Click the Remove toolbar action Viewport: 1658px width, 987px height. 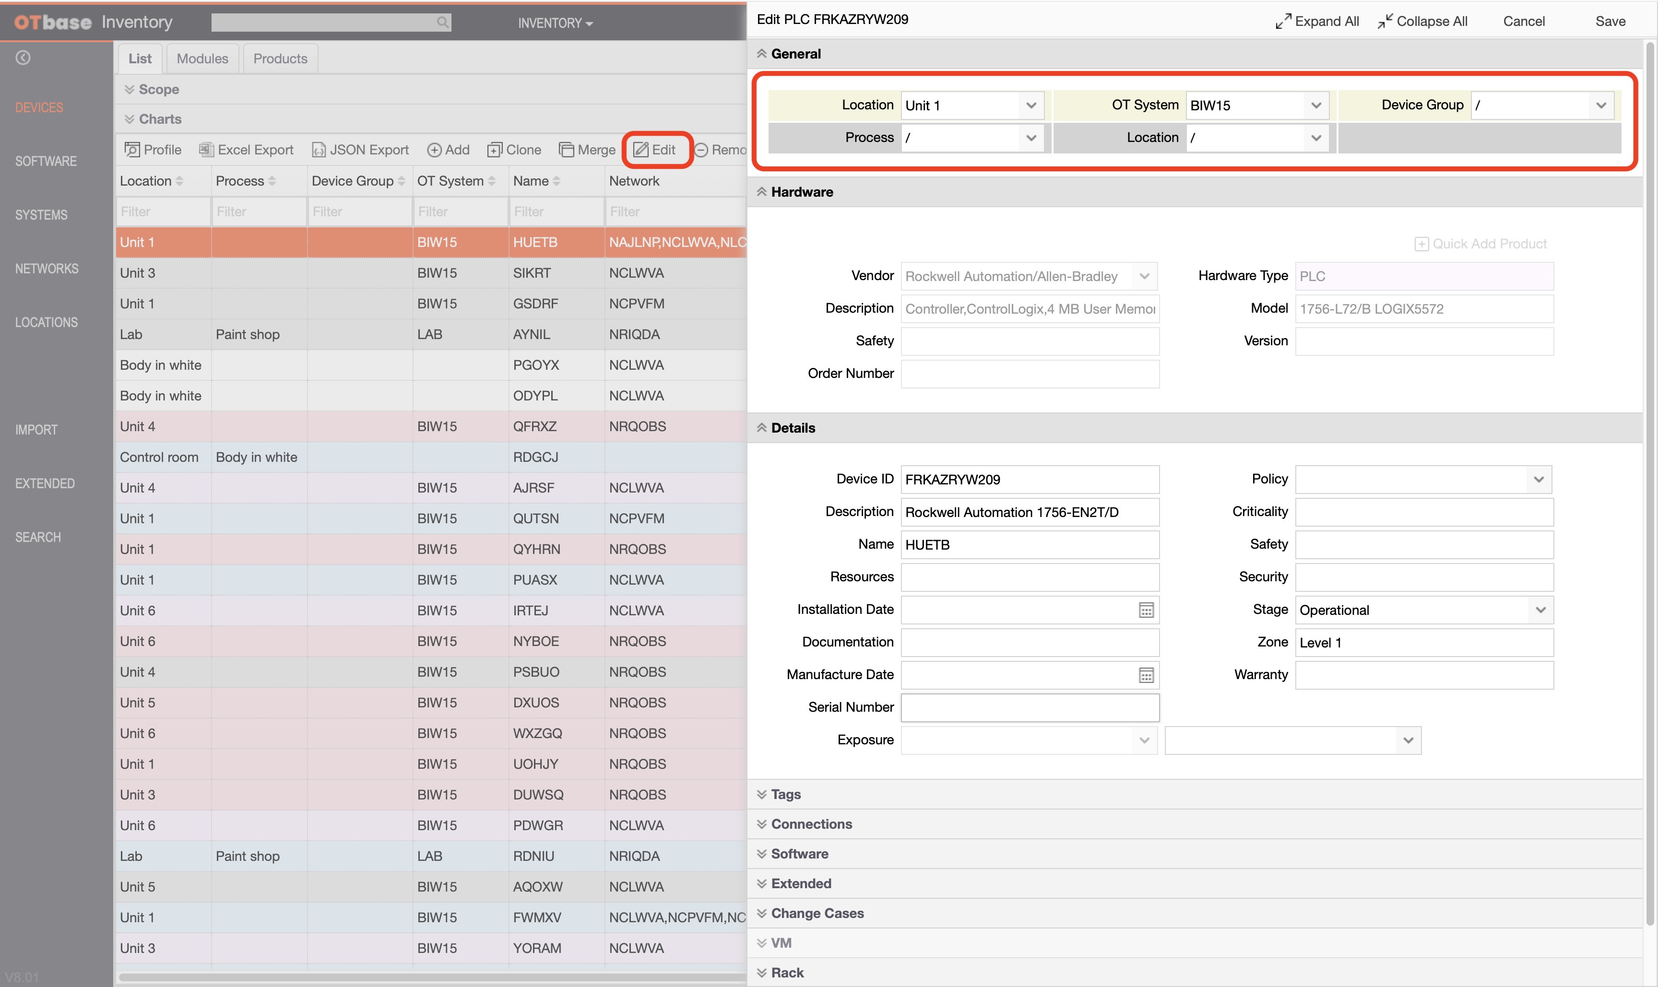pos(720,150)
